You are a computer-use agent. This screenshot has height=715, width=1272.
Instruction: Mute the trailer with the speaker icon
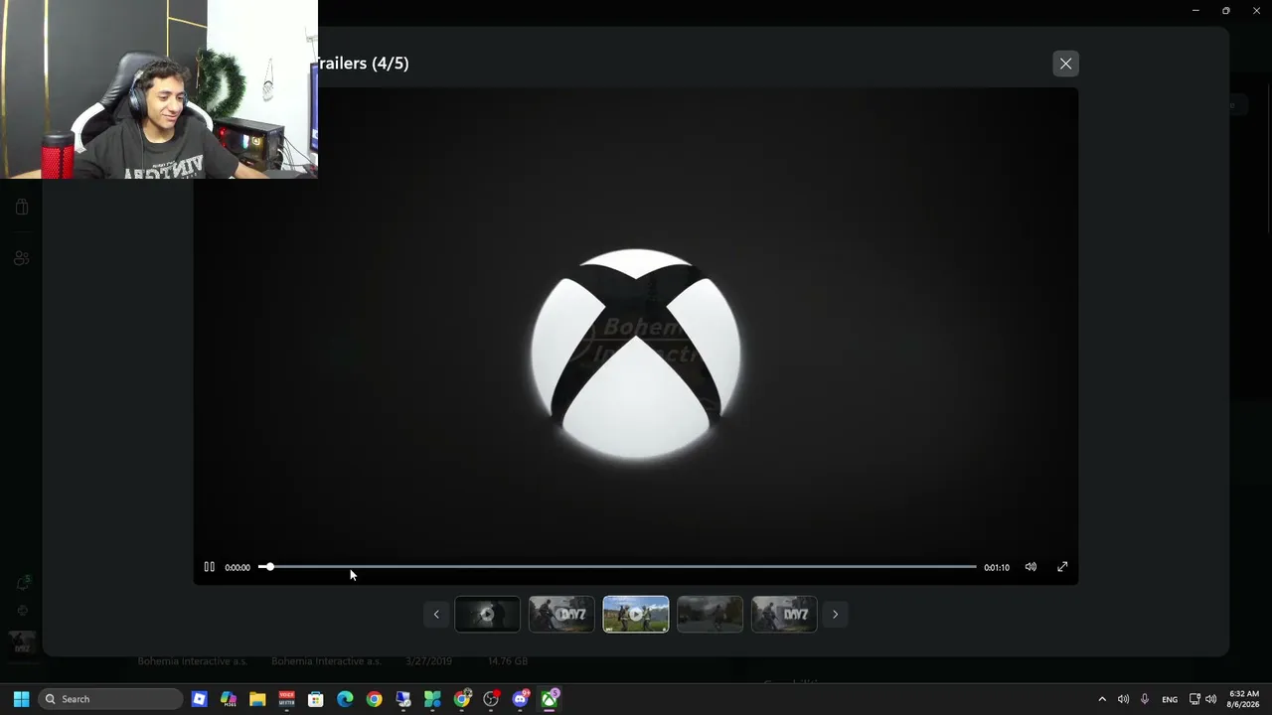(1031, 567)
